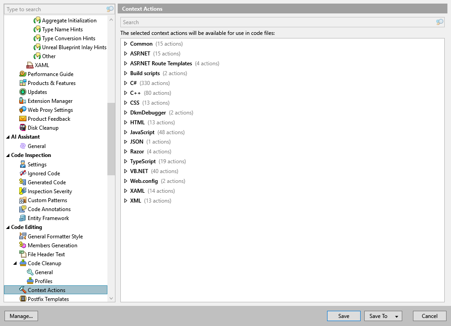Click the Web Proxy Settings icon
Image resolution: width=451 pixels, height=326 pixels.
pyautogui.click(x=23, y=110)
